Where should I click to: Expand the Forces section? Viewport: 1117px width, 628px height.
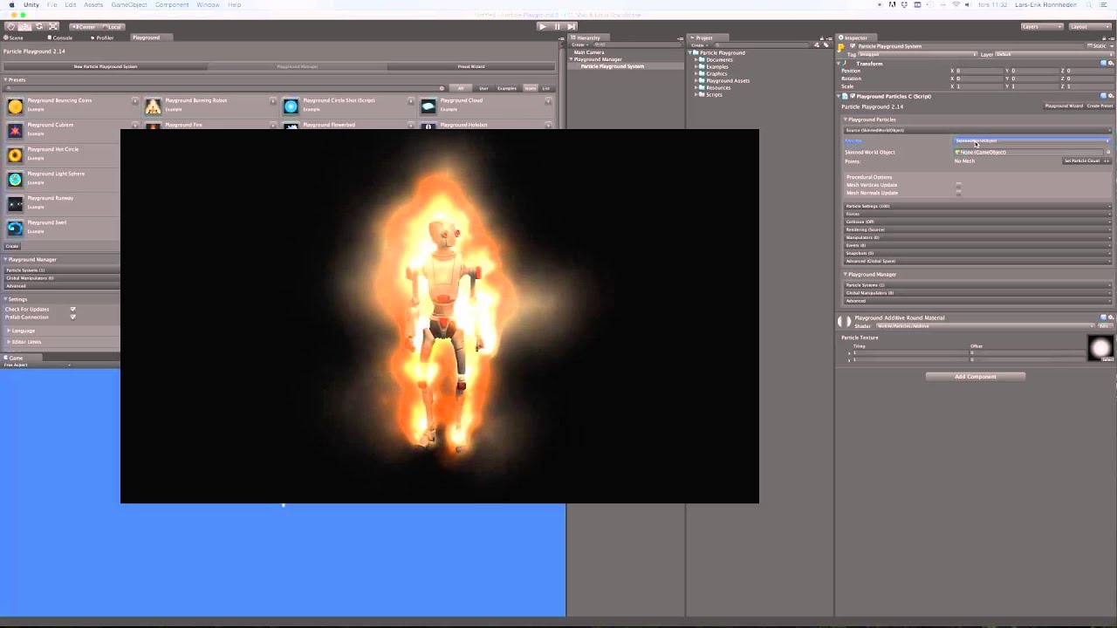977,214
